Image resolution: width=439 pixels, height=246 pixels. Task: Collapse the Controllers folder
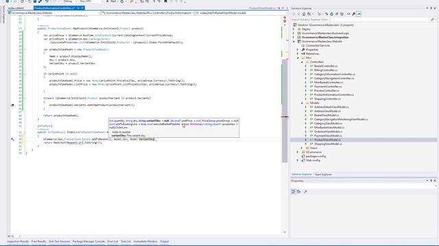coord(302,62)
